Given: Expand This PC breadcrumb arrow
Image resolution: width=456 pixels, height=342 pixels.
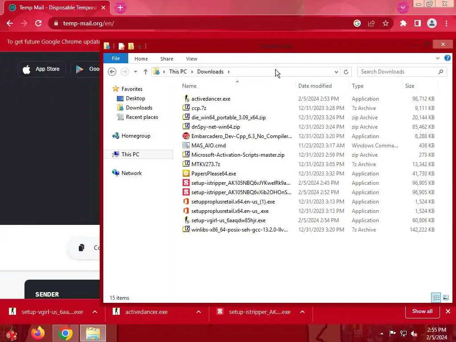Looking at the screenshot, I should pyautogui.click(x=192, y=72).
